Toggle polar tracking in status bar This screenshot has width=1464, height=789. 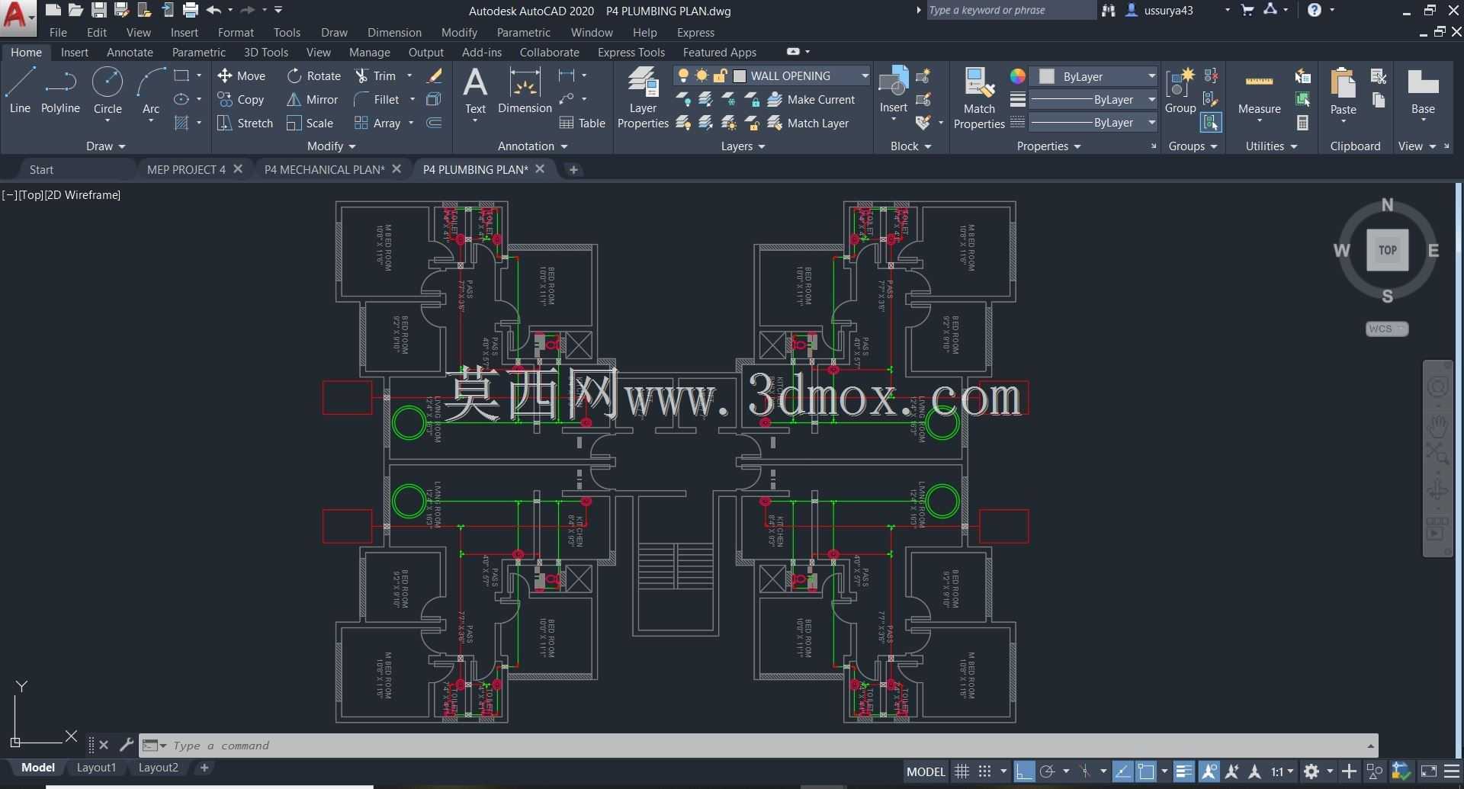click(x=1048, y=771)
